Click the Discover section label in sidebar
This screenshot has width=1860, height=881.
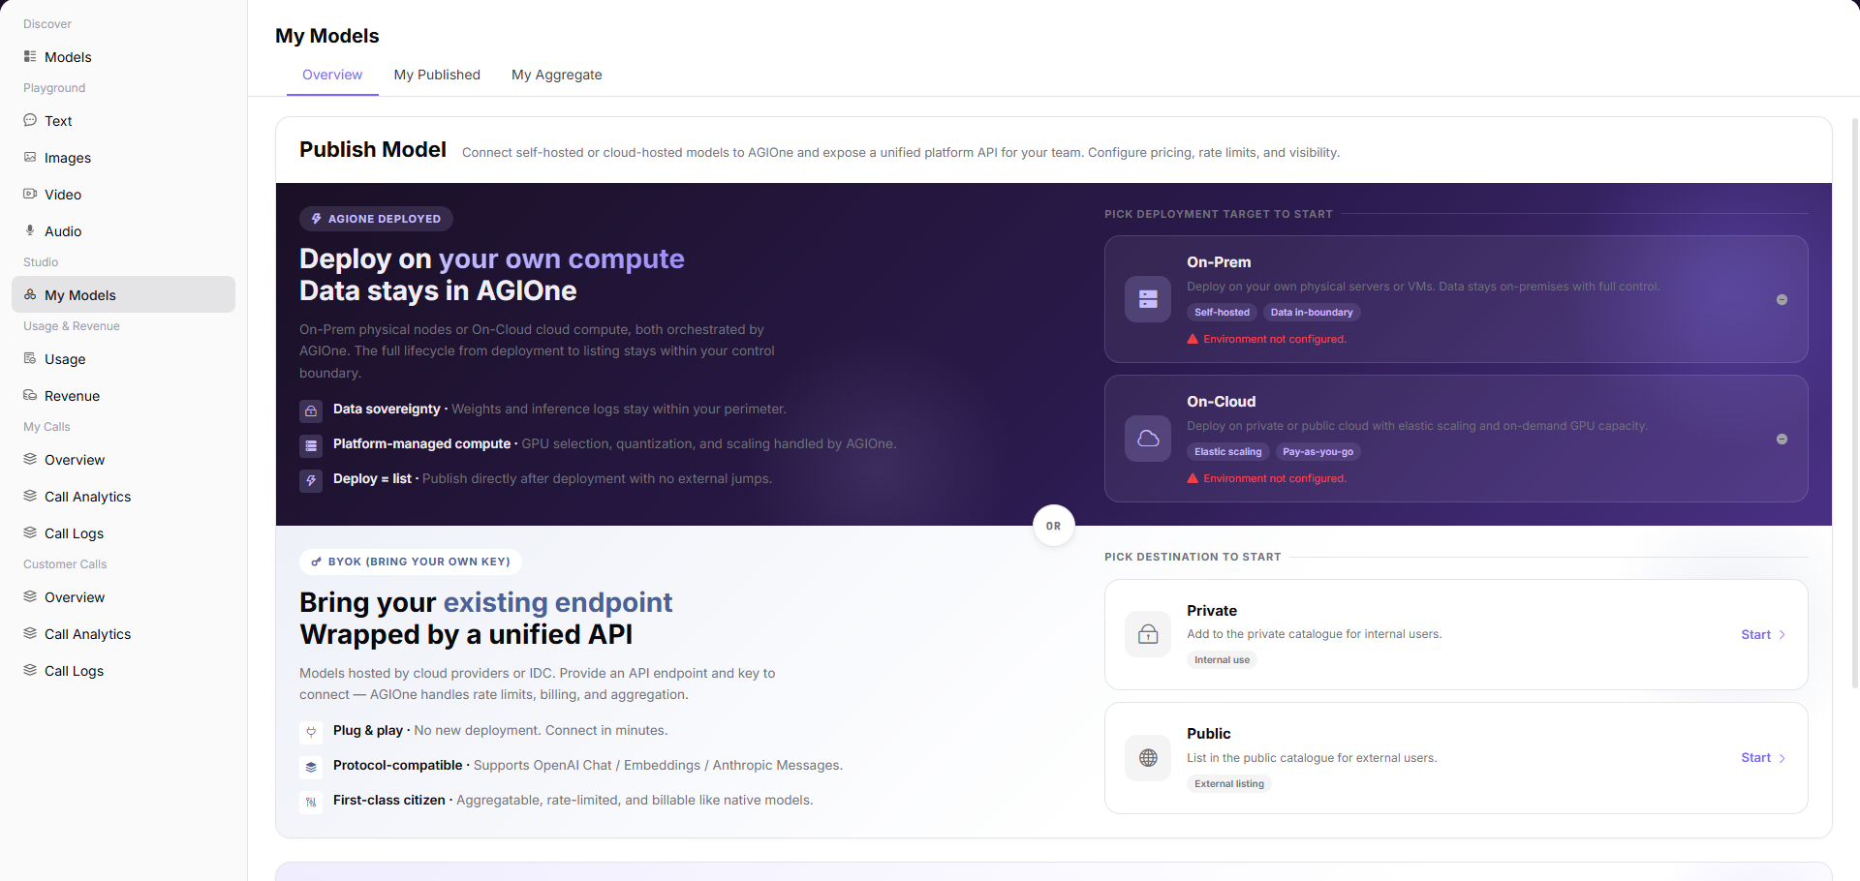47,24
